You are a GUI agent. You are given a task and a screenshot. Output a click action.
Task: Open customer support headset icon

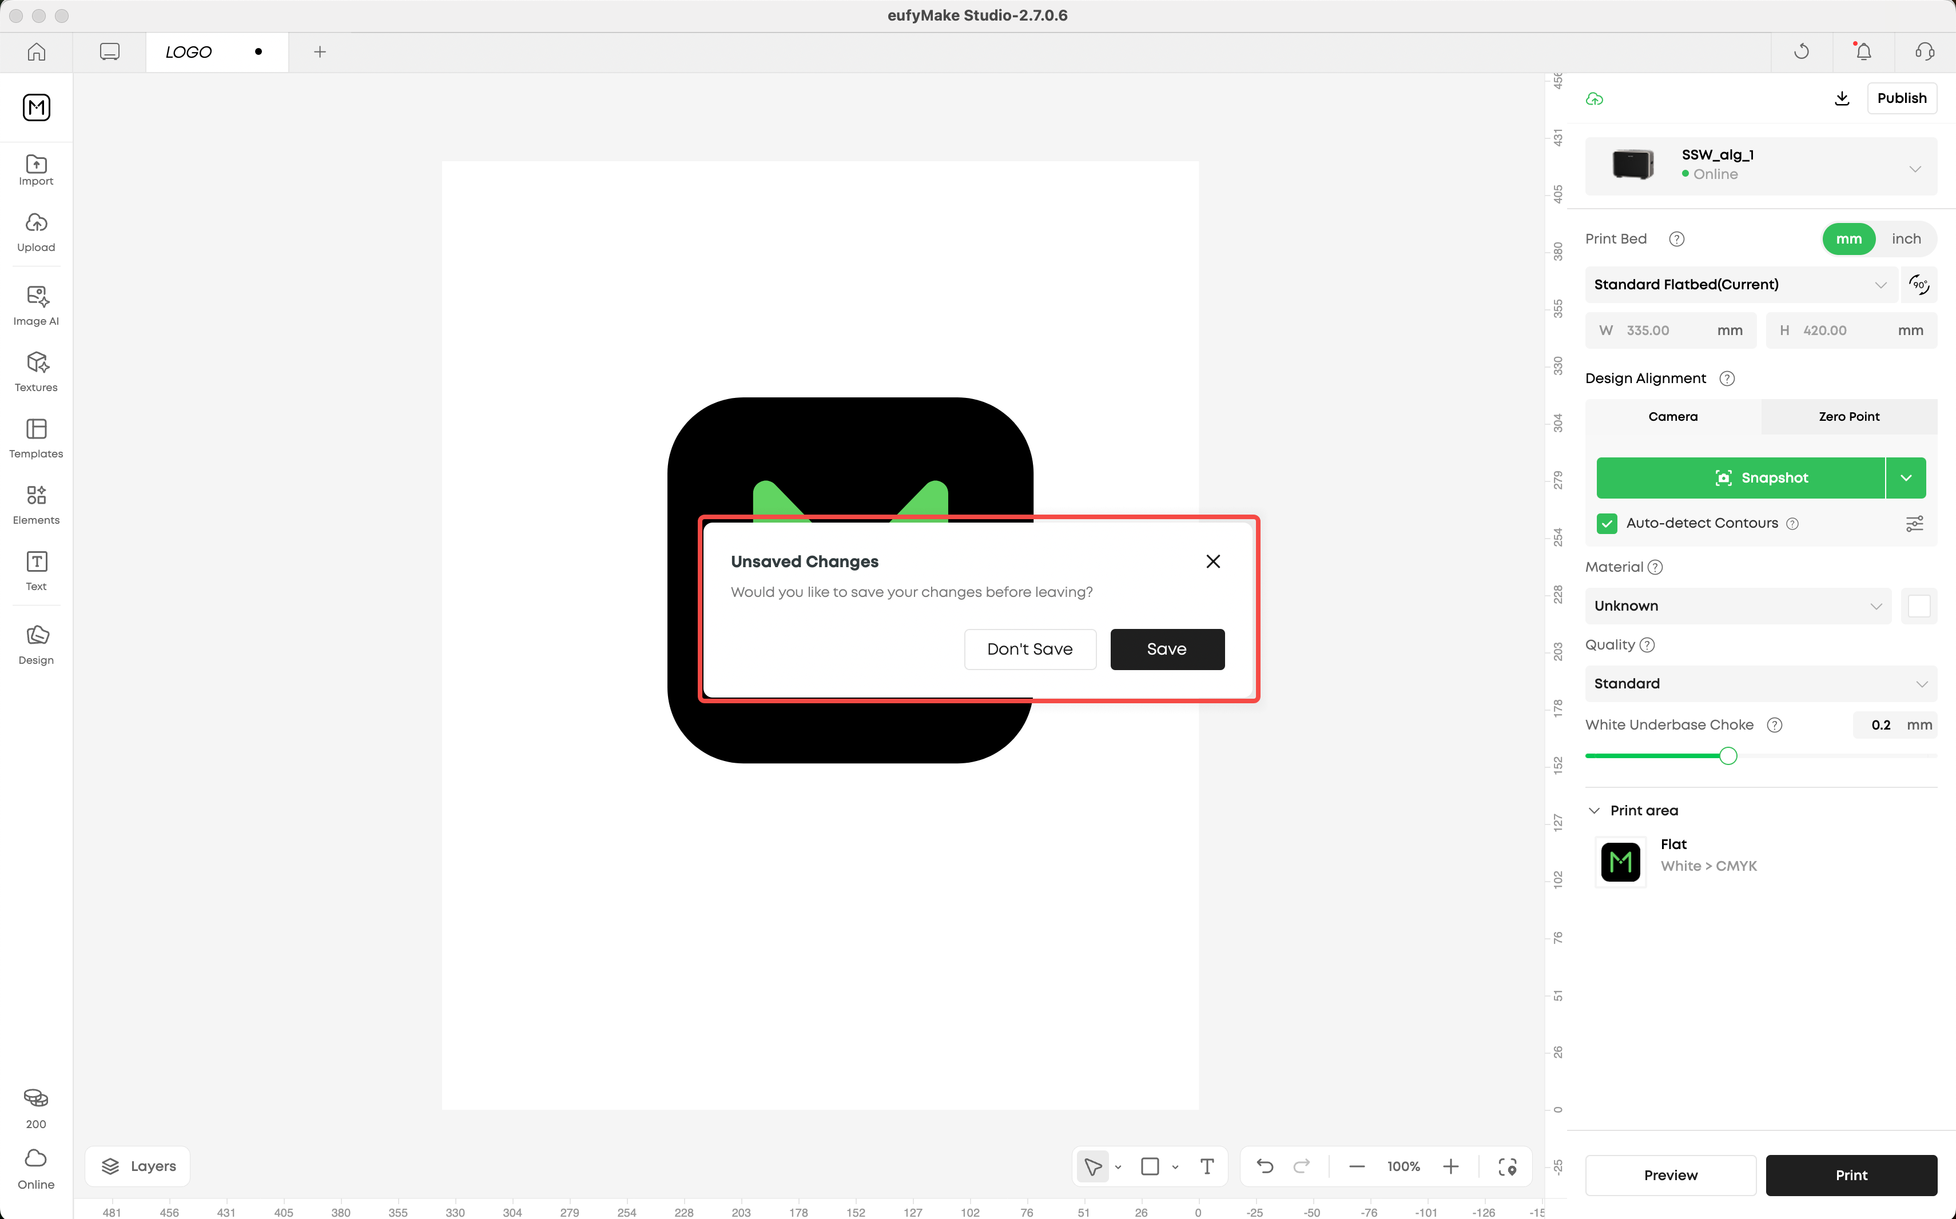tap(1925, 51)
